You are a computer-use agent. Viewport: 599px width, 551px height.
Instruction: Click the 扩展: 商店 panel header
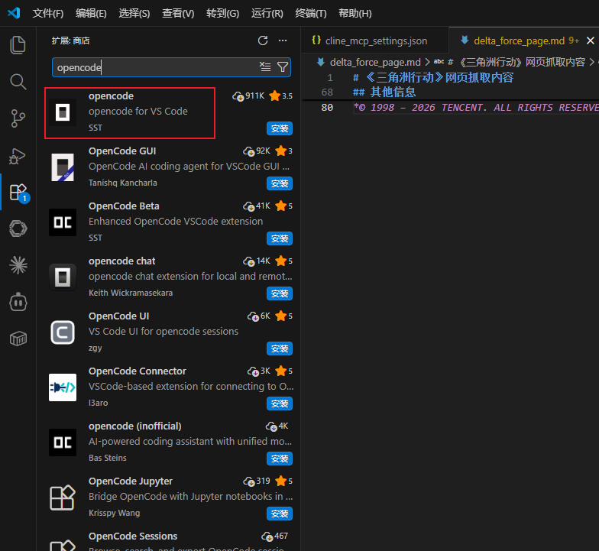(x=70, y=41)
